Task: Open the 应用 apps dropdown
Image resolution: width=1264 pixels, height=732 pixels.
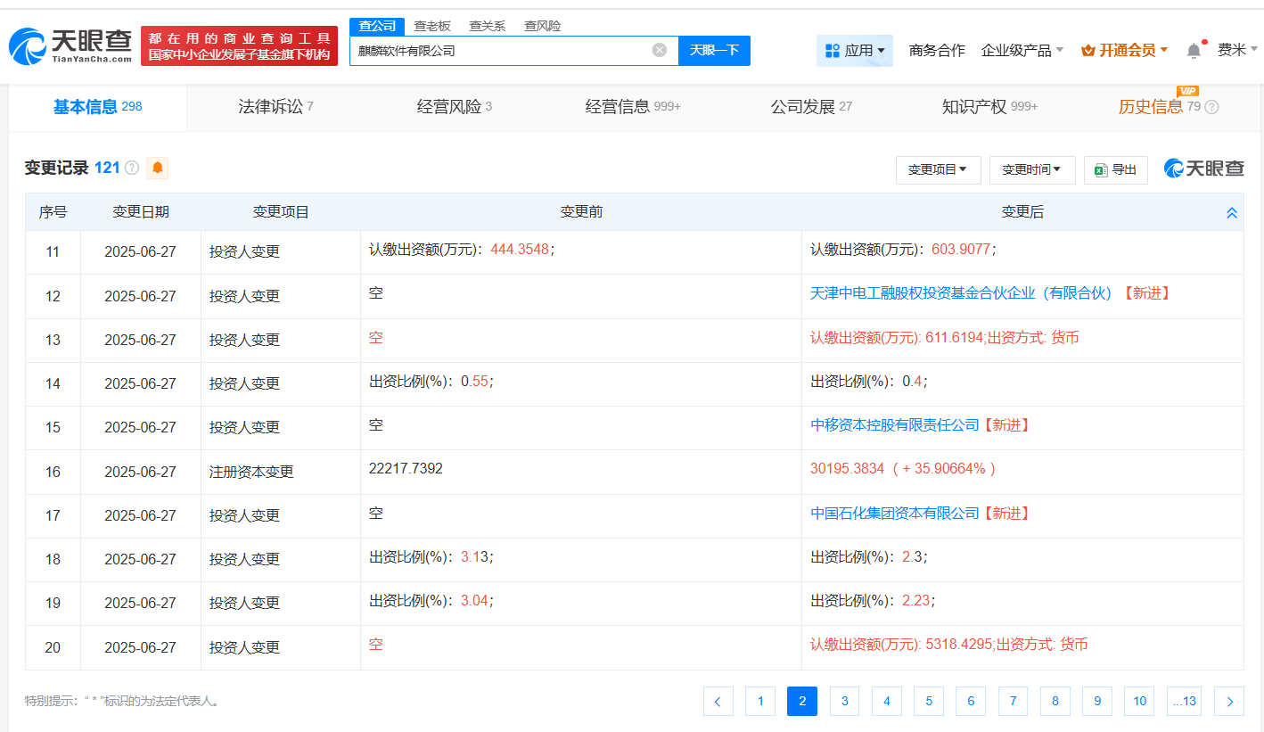Action: coord(855,51)
